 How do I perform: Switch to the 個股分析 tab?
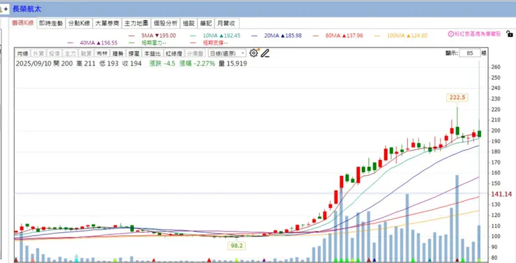coord(165,24)
